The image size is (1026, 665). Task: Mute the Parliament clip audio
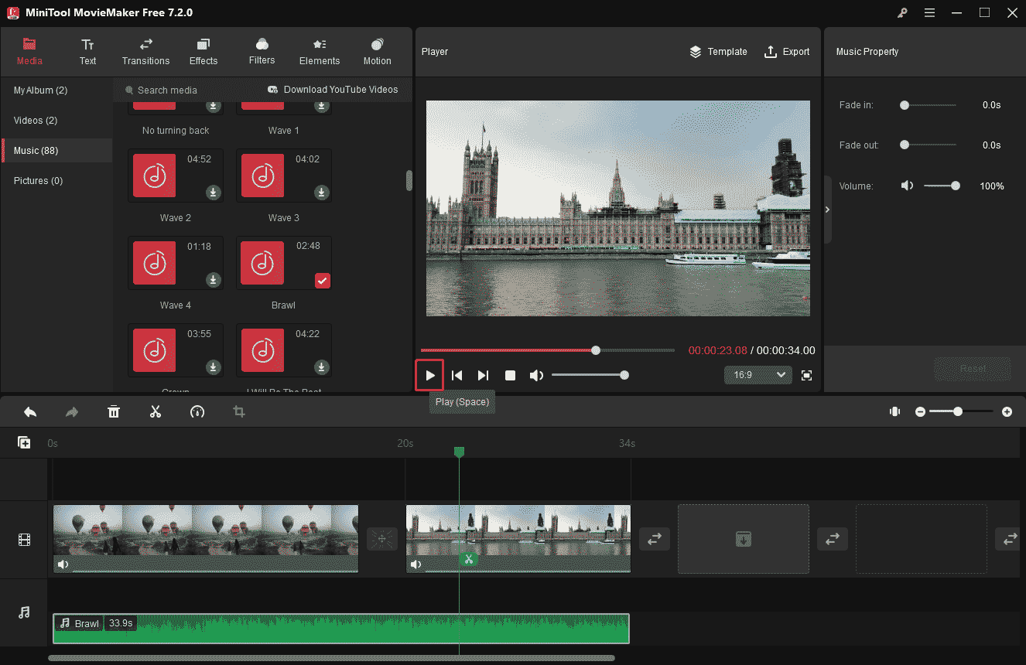416,564
